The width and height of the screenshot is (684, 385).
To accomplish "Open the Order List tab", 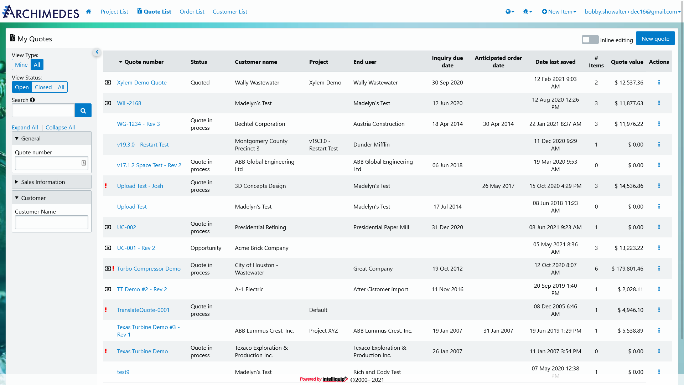I will point(192,11).
